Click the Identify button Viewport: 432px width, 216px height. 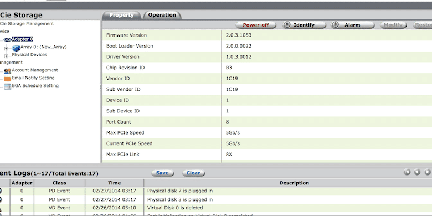(x=304, y=25)
